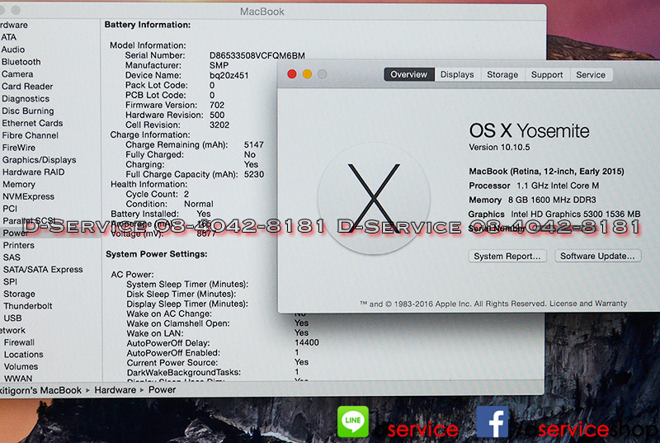Select Hardware RAID in the sidebar

[x=34, y=172]
